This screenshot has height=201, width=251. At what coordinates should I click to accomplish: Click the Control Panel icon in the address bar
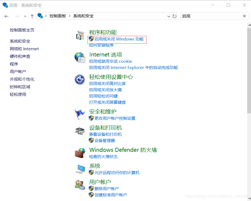pyautogui.click(x=40, y=16)
